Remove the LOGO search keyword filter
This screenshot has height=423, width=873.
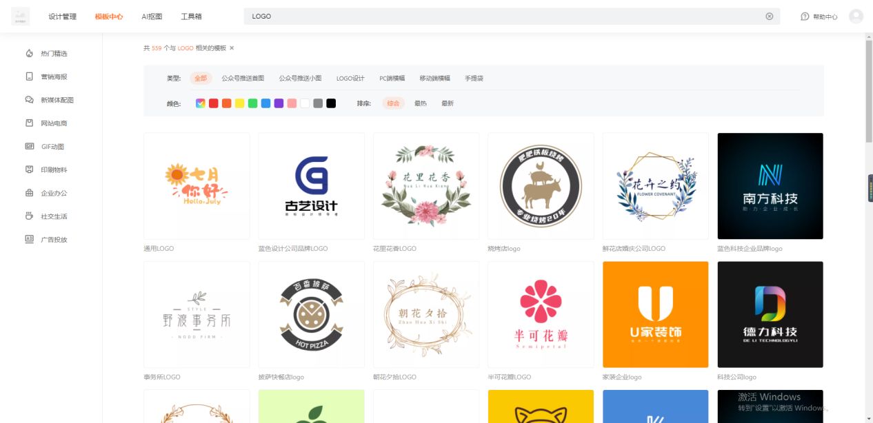[230, 49]
